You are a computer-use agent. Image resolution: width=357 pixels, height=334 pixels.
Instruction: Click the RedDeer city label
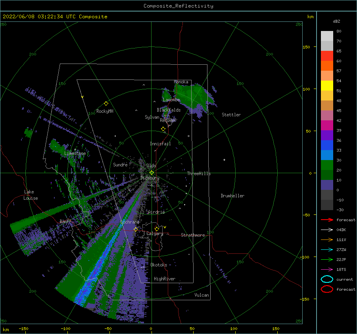(168, 120)
